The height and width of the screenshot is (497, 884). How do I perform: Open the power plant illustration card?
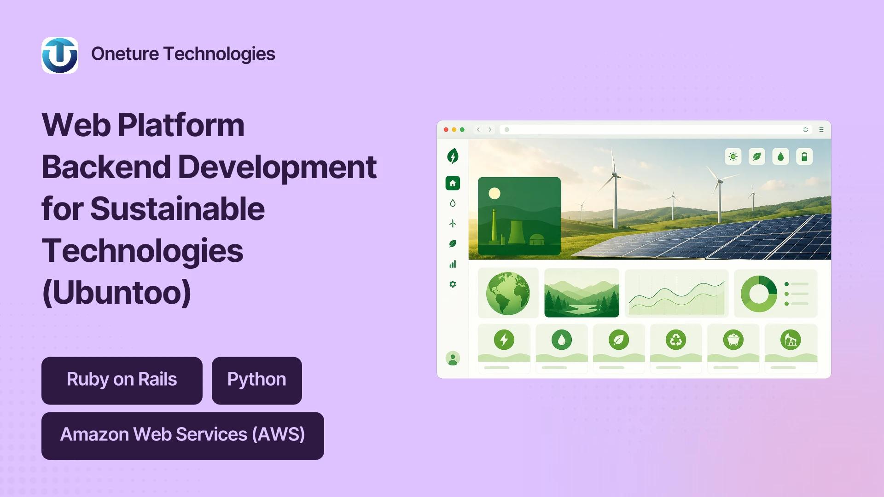point(519,216)
